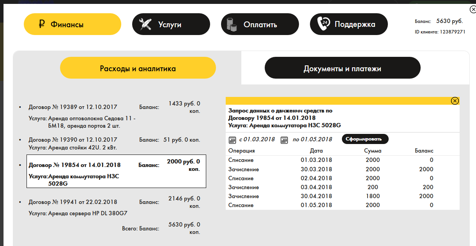Close the funds movement request panel
Image resolution: width=476 pixels, height=246 pixels.
point(455,101)
